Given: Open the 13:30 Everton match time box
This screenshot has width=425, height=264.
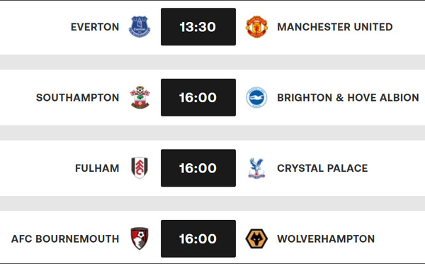Looking at the screenshot, I should tap(198, 27).
